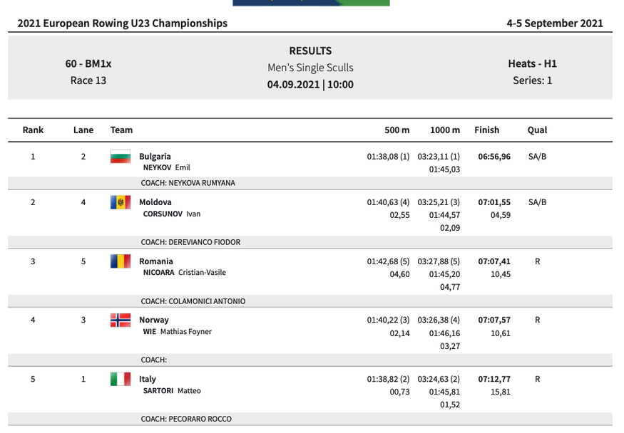
Task: Click the 2021 European Rowing U23 Championships title
Action: (x=123, y=23)
